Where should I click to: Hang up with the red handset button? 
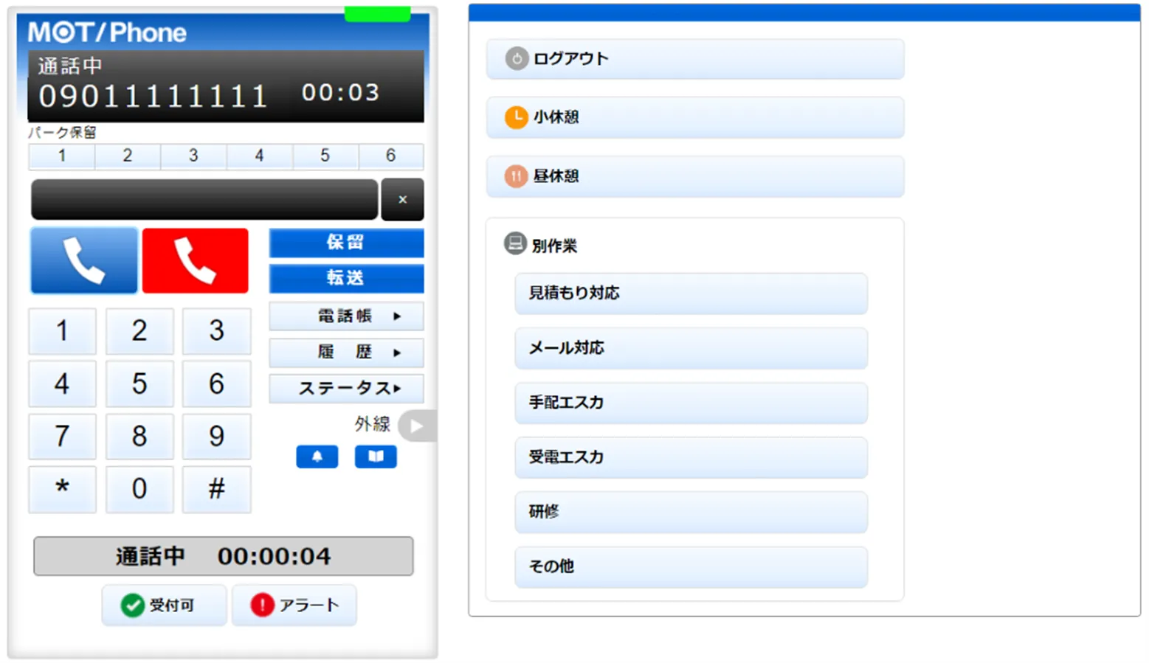click(196, 260)
